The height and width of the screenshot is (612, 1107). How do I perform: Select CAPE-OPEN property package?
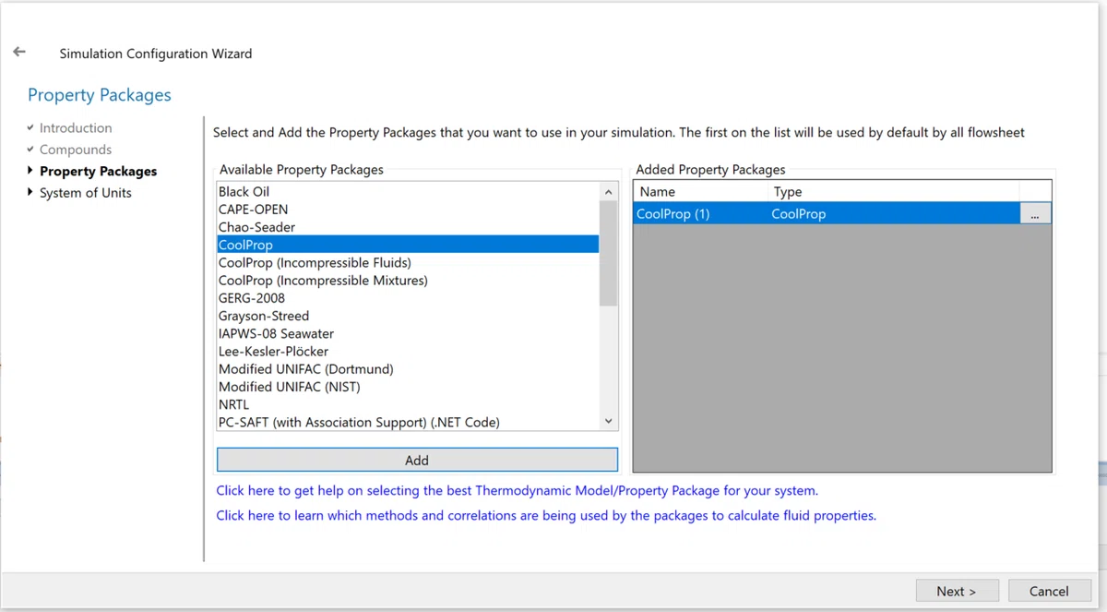pyautogui.click(x=408, y=210)
